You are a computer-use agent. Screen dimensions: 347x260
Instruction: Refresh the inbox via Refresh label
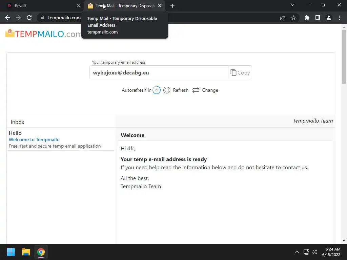tap(181, 90)
